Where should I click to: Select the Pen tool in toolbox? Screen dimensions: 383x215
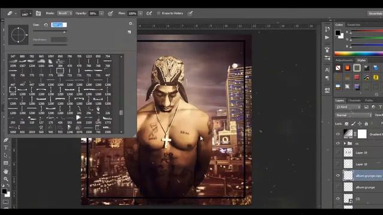pos(6,140)
